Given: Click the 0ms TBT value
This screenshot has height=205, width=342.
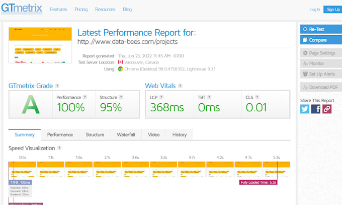Looking at the screenshot, I should pyautogui.click(x=209, y=107).
